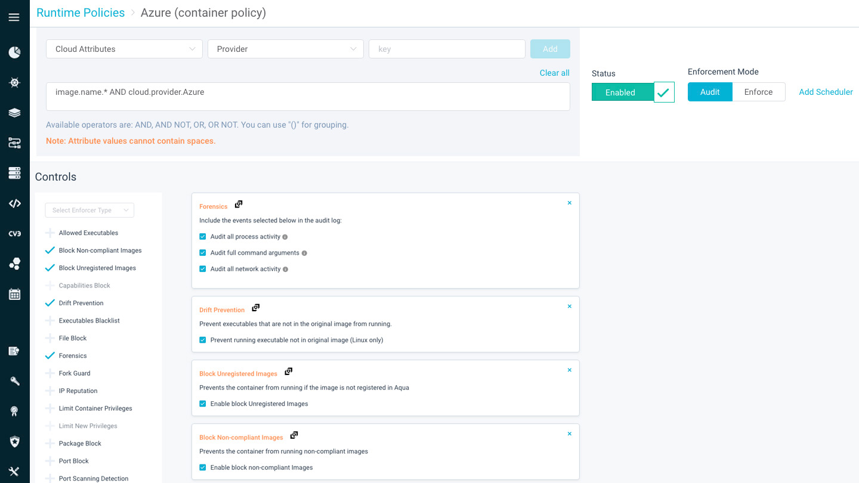Image resolution: width=859 pixels, height=483 pixels.
Task: Toggle the Enabled status switch
Action: click(x=632, y=92)
